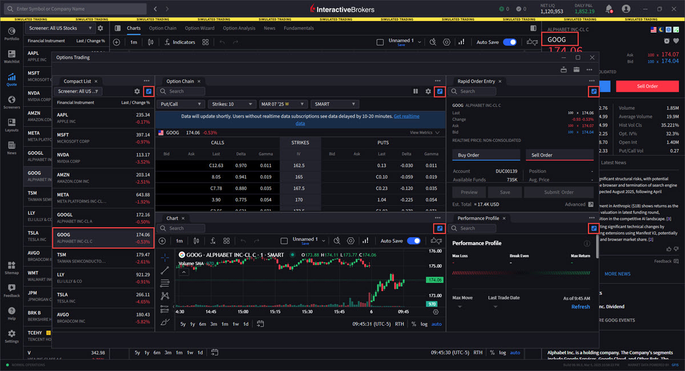Screen dimensions: 685x371
Task: Switch to the Option Wizard tab
Action: coord(200,28)
